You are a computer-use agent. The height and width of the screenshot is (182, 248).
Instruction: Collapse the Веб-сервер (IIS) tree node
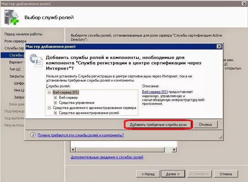click(49, 92)
